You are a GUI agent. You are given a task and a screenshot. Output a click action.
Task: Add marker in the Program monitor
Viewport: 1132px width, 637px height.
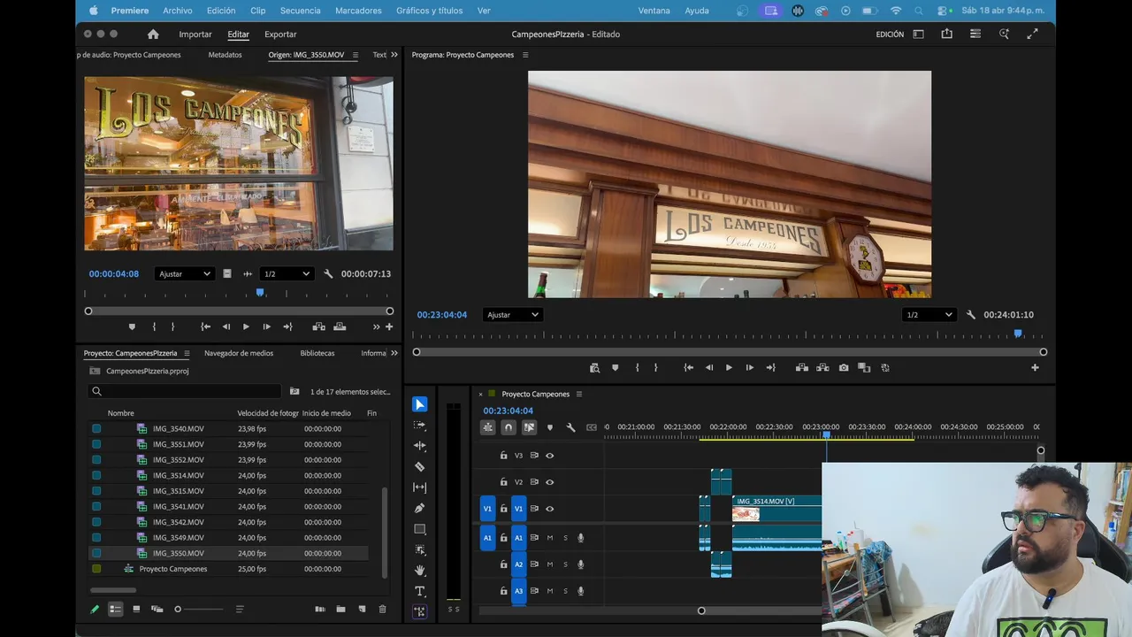[615, 368]
